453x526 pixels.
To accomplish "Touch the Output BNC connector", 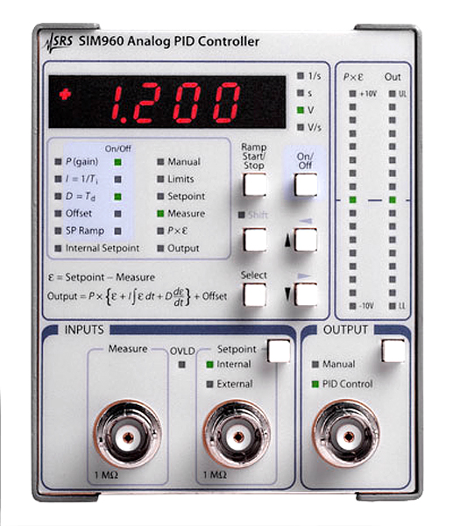I will point(347,434).
